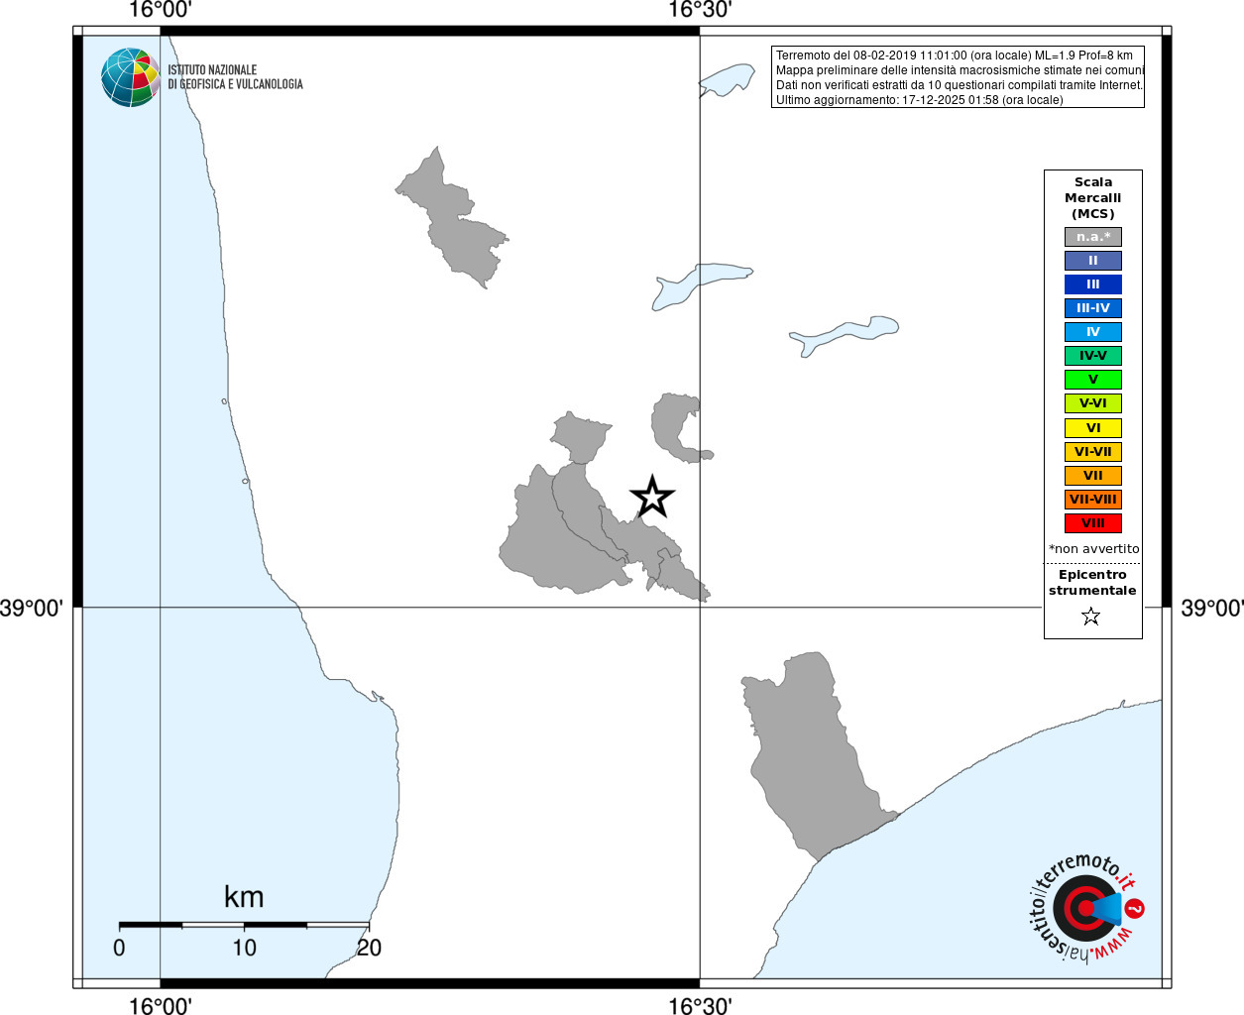Click the star symbol in the legend
1244x1015 pixels.
pyautogui.click(x=1091, y=617)
